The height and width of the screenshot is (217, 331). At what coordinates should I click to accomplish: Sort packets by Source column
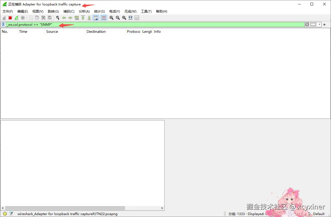click(x=65, y=31)
